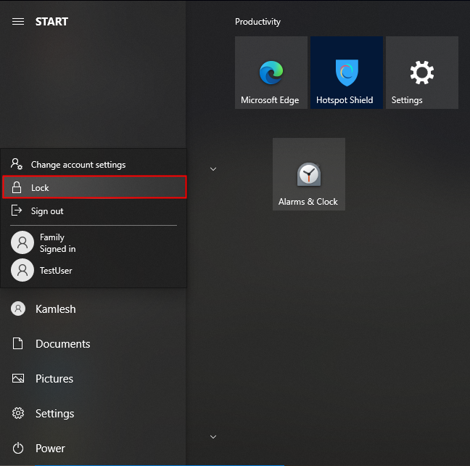Open the Settings tile in Productivity

pos(421,73)
